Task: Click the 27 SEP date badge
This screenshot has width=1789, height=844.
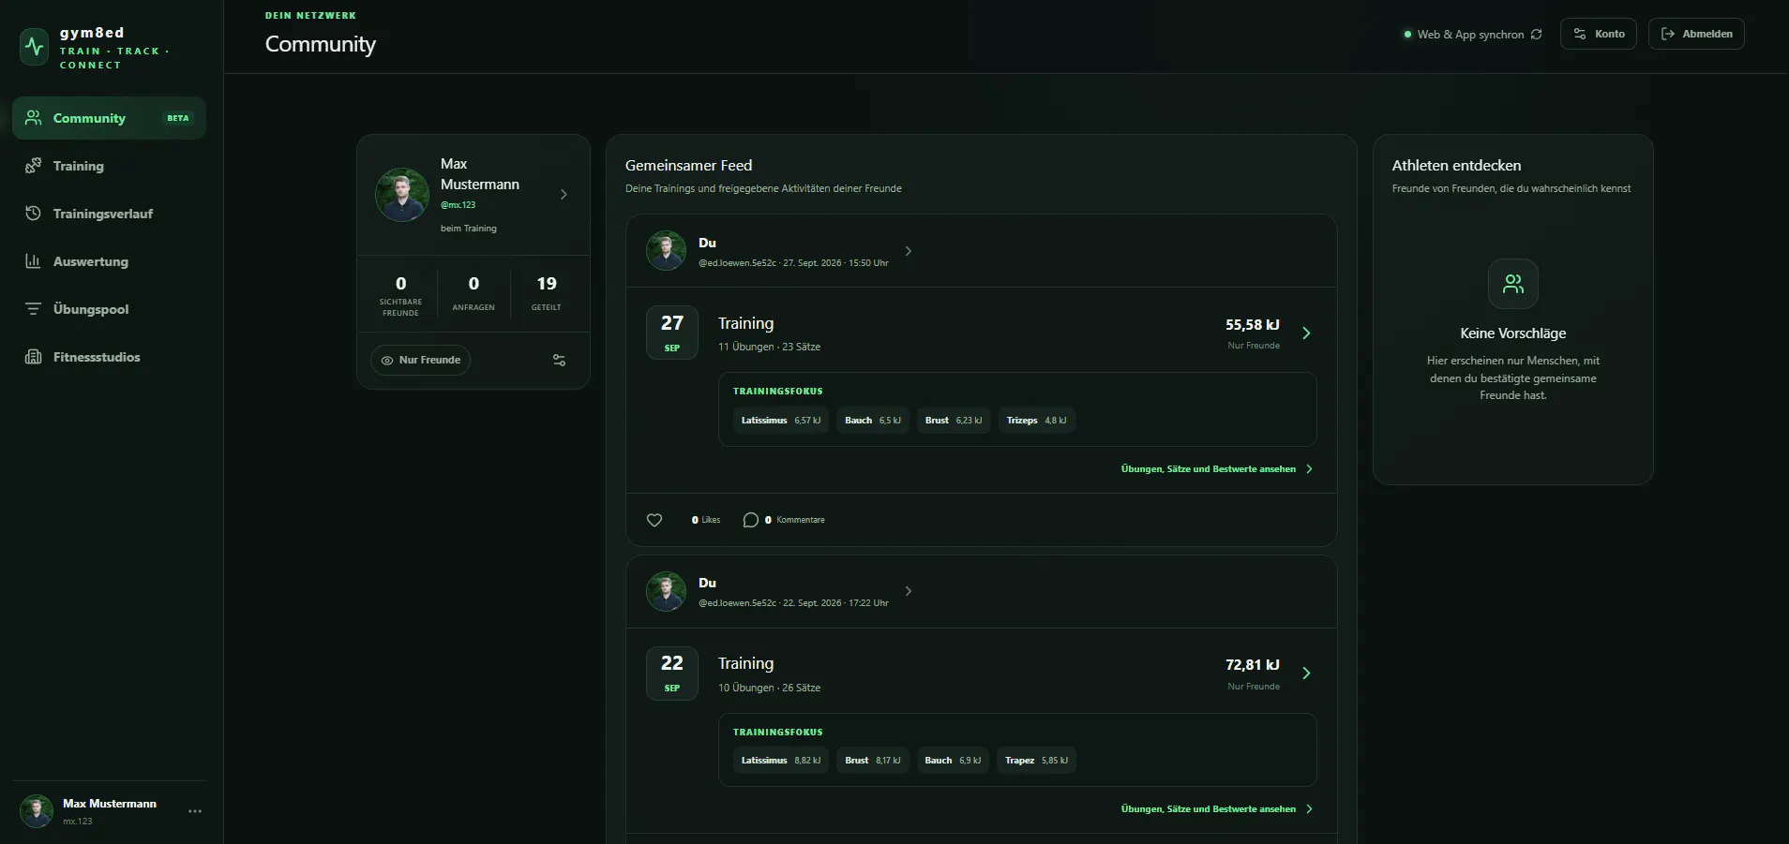Action: 672,333
